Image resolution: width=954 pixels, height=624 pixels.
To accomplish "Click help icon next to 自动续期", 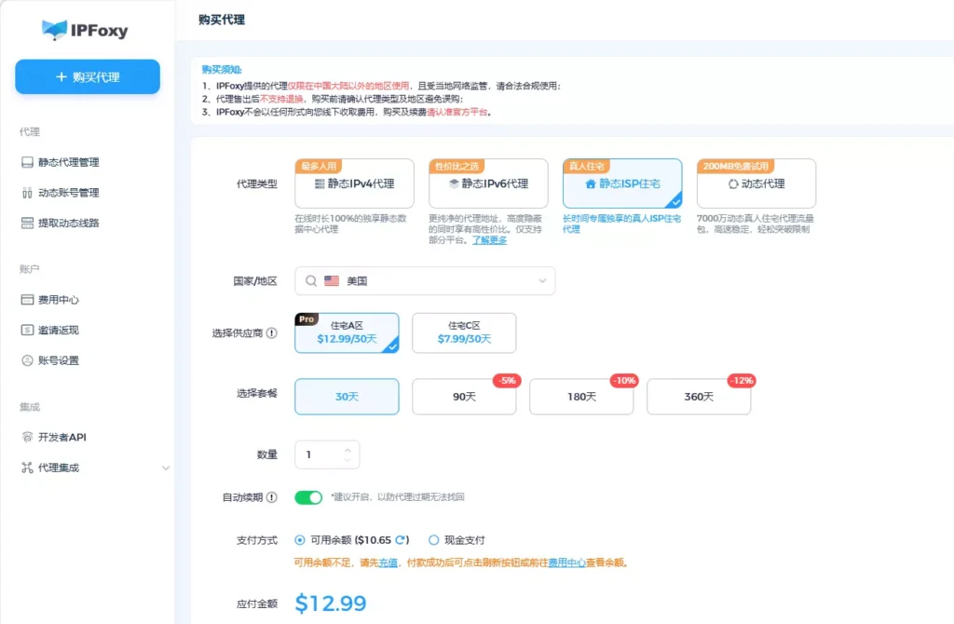I will point(271,497).
